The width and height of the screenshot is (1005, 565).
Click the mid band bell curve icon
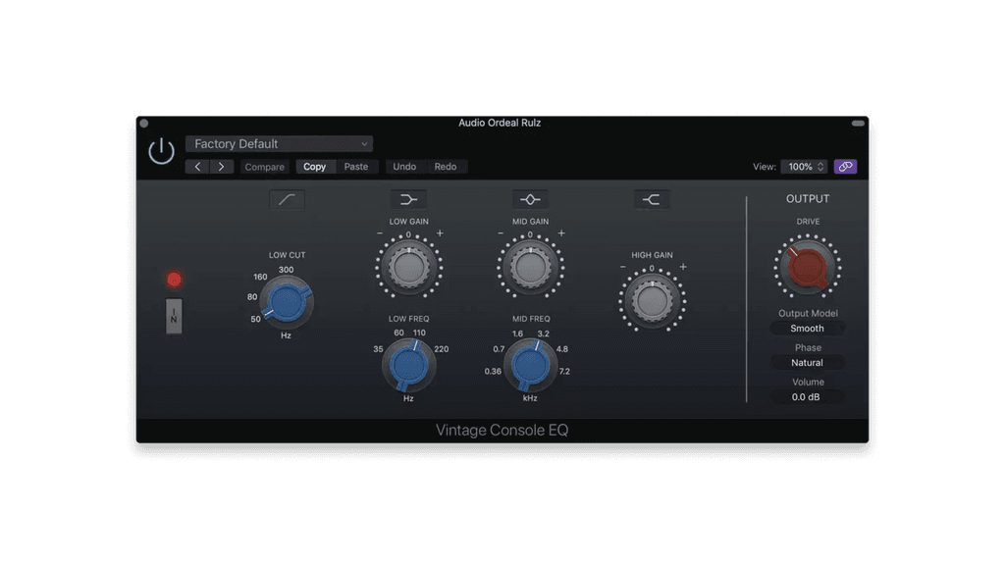531,198
